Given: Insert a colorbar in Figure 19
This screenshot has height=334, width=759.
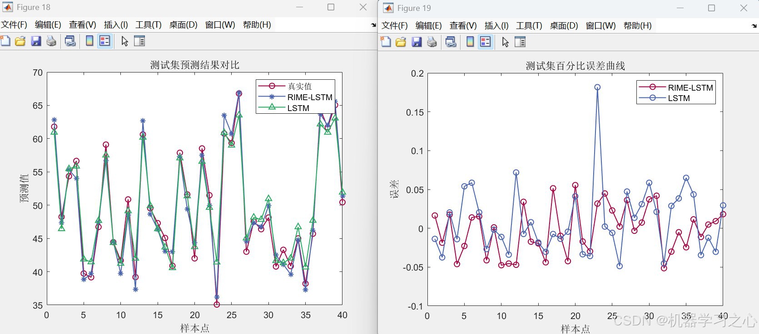Looking at the screenshot, I should (x=470, y=42).
